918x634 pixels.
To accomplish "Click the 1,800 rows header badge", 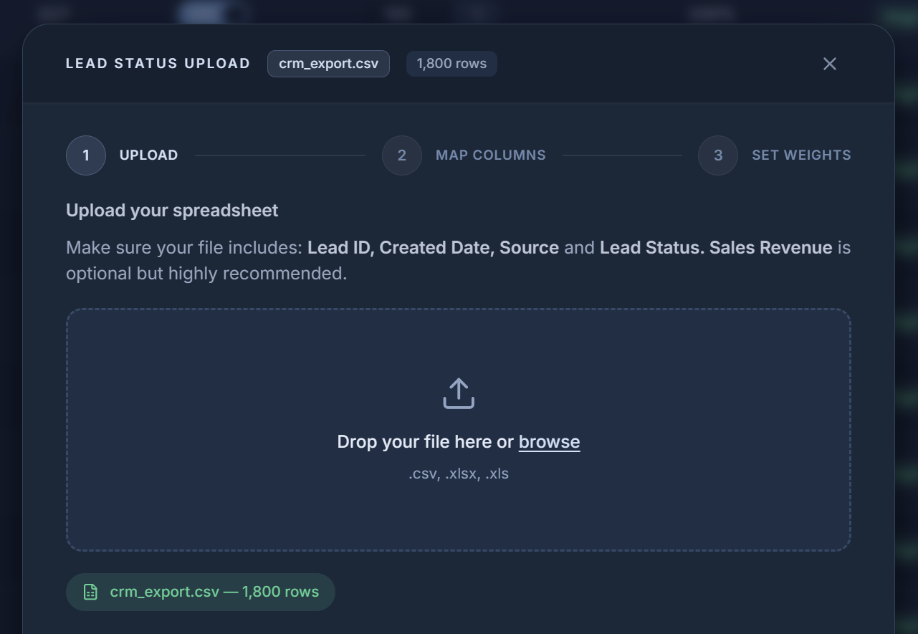I will click(451, 64).
